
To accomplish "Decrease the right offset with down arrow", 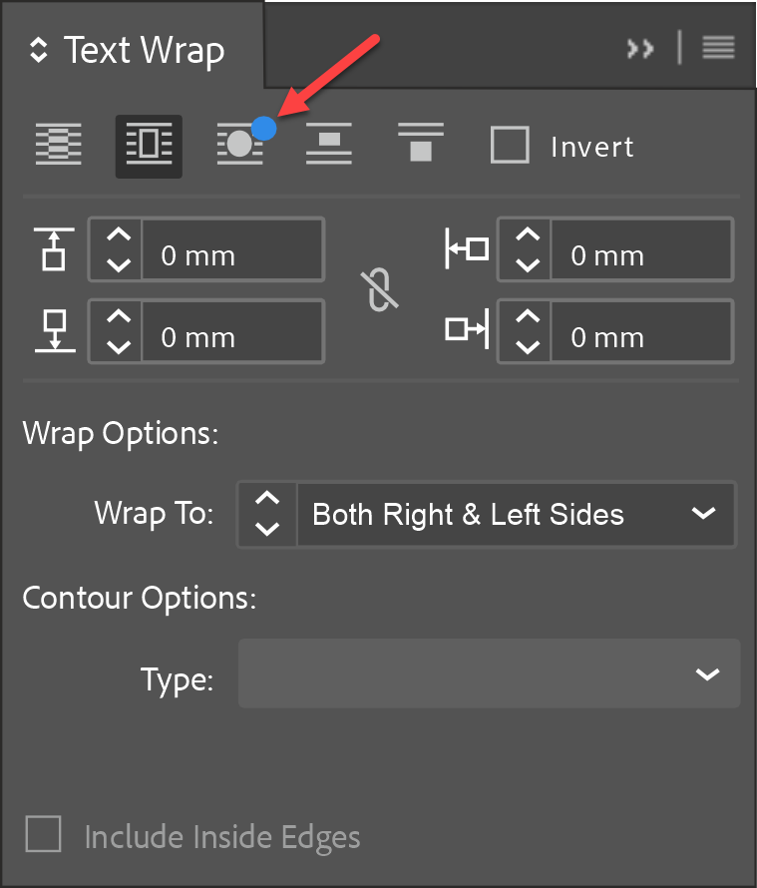I will (527, 348).
